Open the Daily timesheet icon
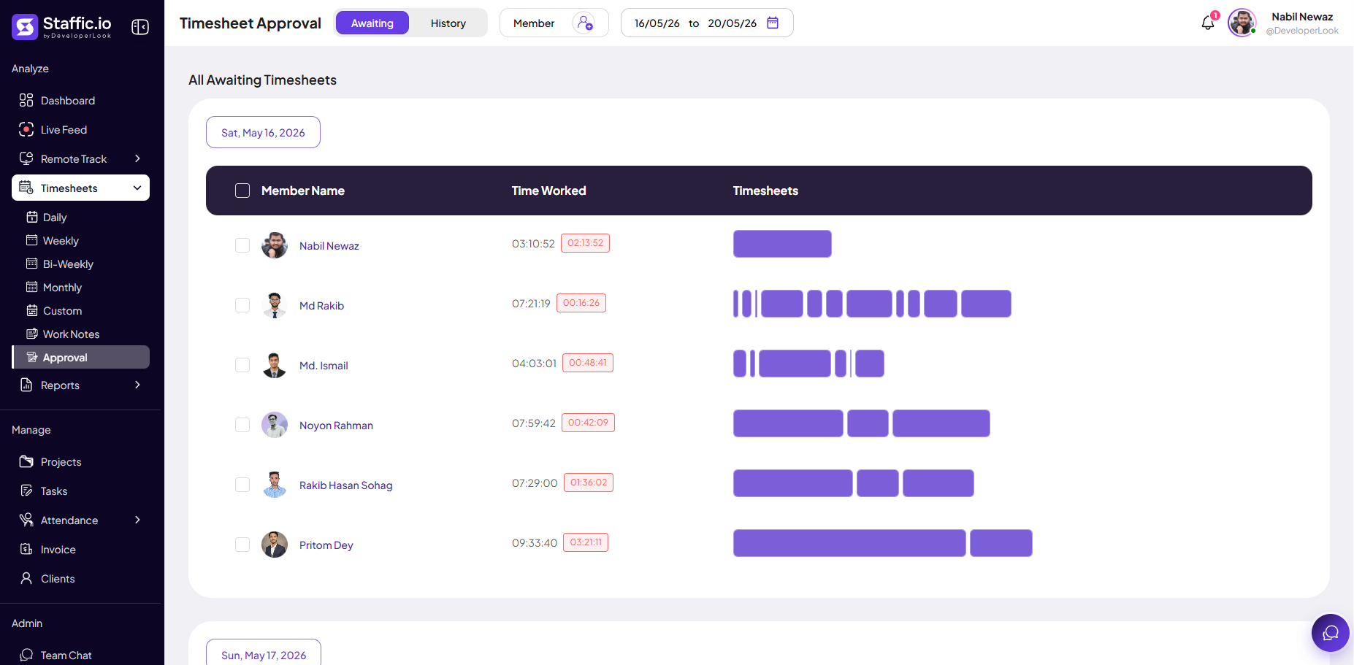The width and height of the screenshot is (1354, 665). 32,217
